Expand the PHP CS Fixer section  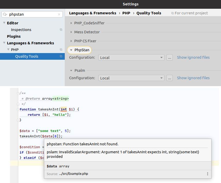click(71, 41)
